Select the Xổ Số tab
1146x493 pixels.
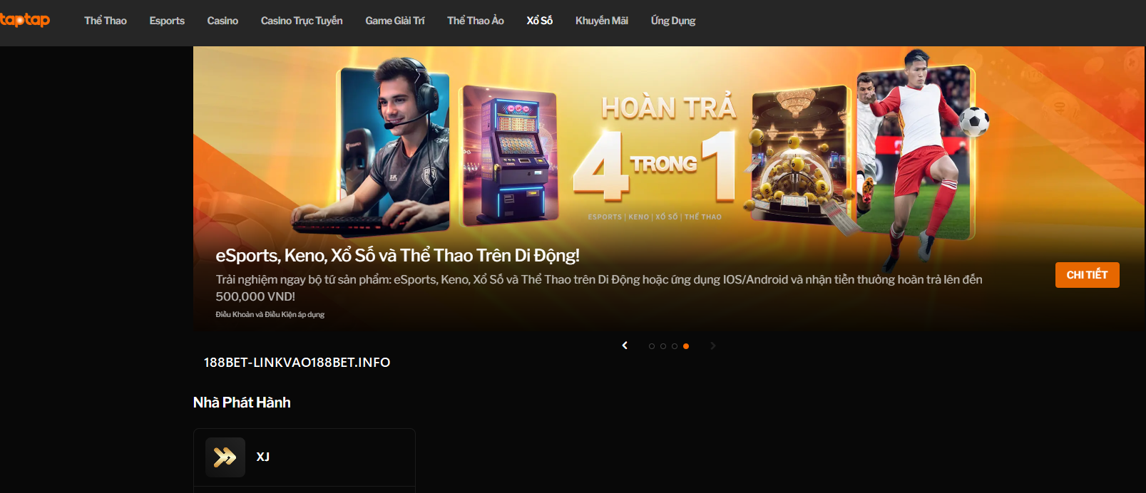[x=540, y=21]
